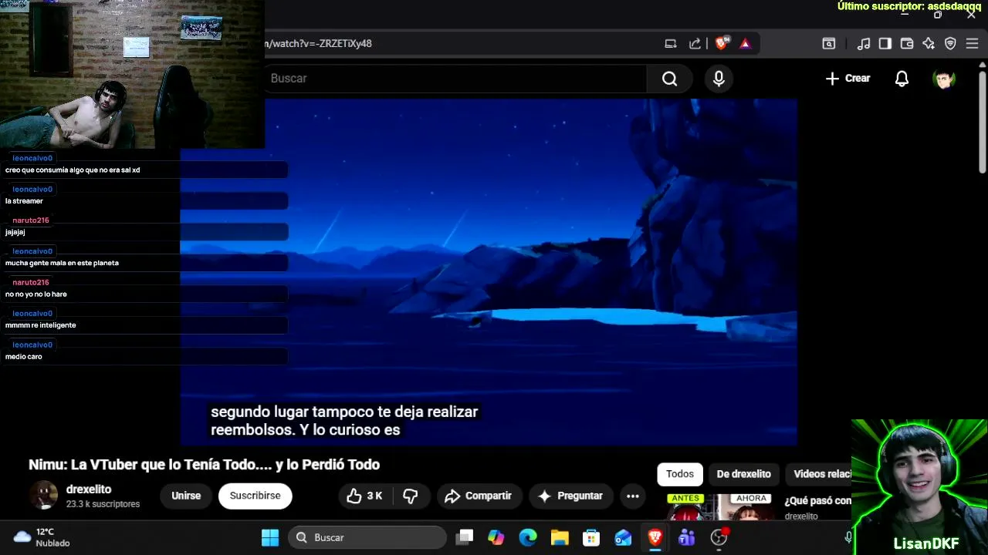The width and height of the screenshot is (988, 555).
Task: Click into the YouTube Buscar search field
Action: tap(455, 79)
